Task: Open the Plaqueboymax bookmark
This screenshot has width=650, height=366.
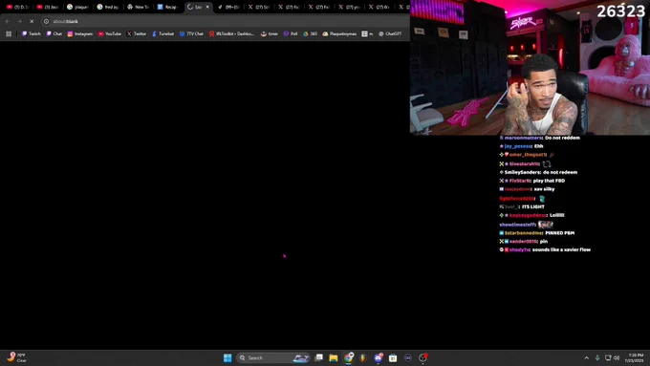Action: [339, 34]
